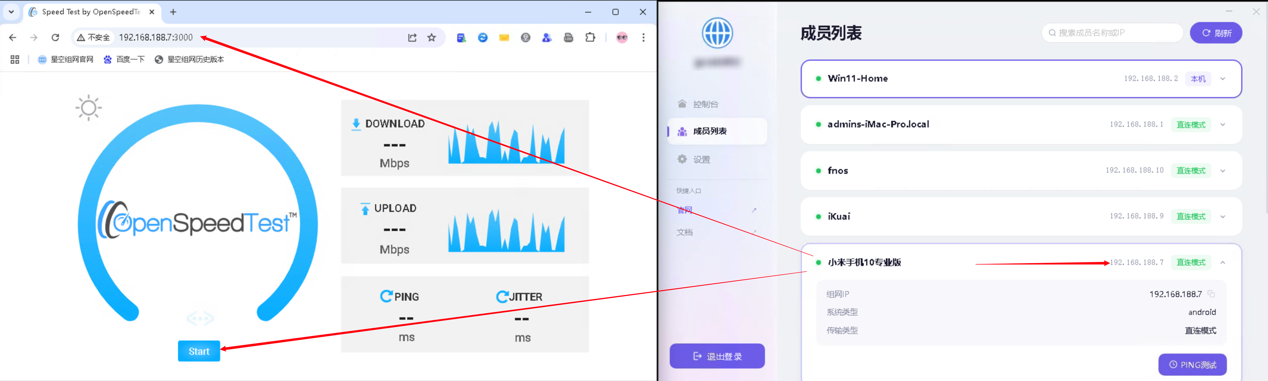Reload the browser page

point(56,38)
